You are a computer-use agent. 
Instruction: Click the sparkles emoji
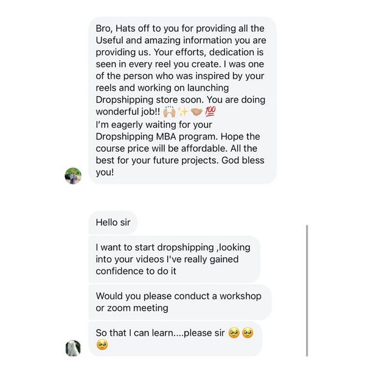click(183, 112)
